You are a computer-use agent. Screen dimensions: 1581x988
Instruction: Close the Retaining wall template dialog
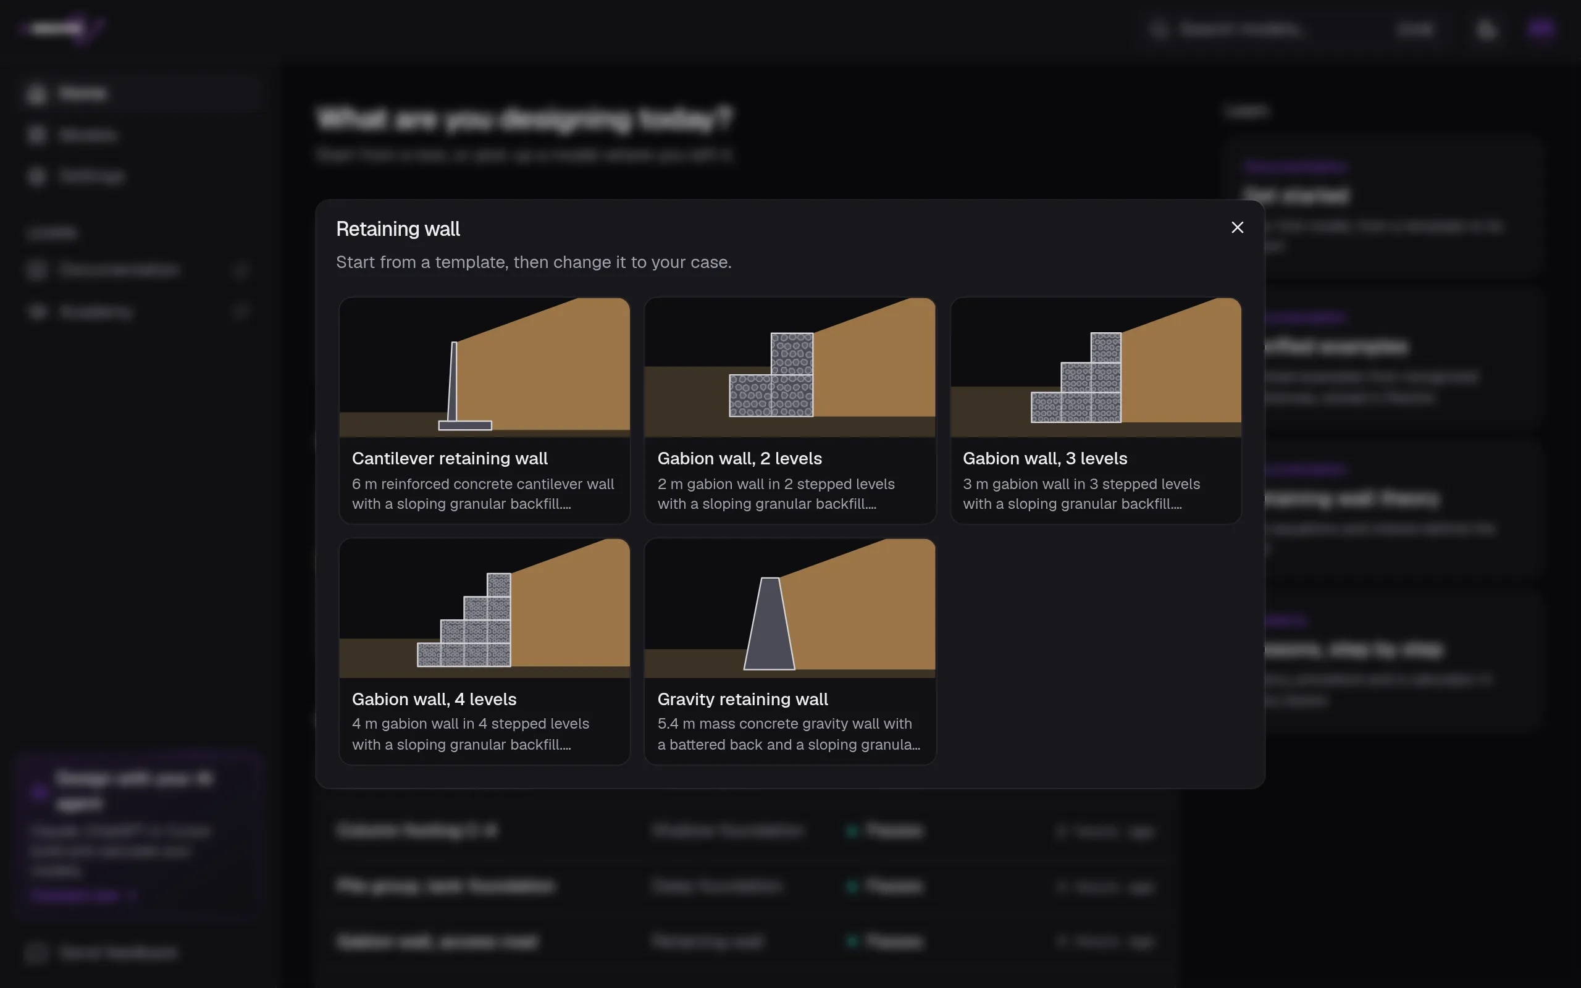[1237, 227]
